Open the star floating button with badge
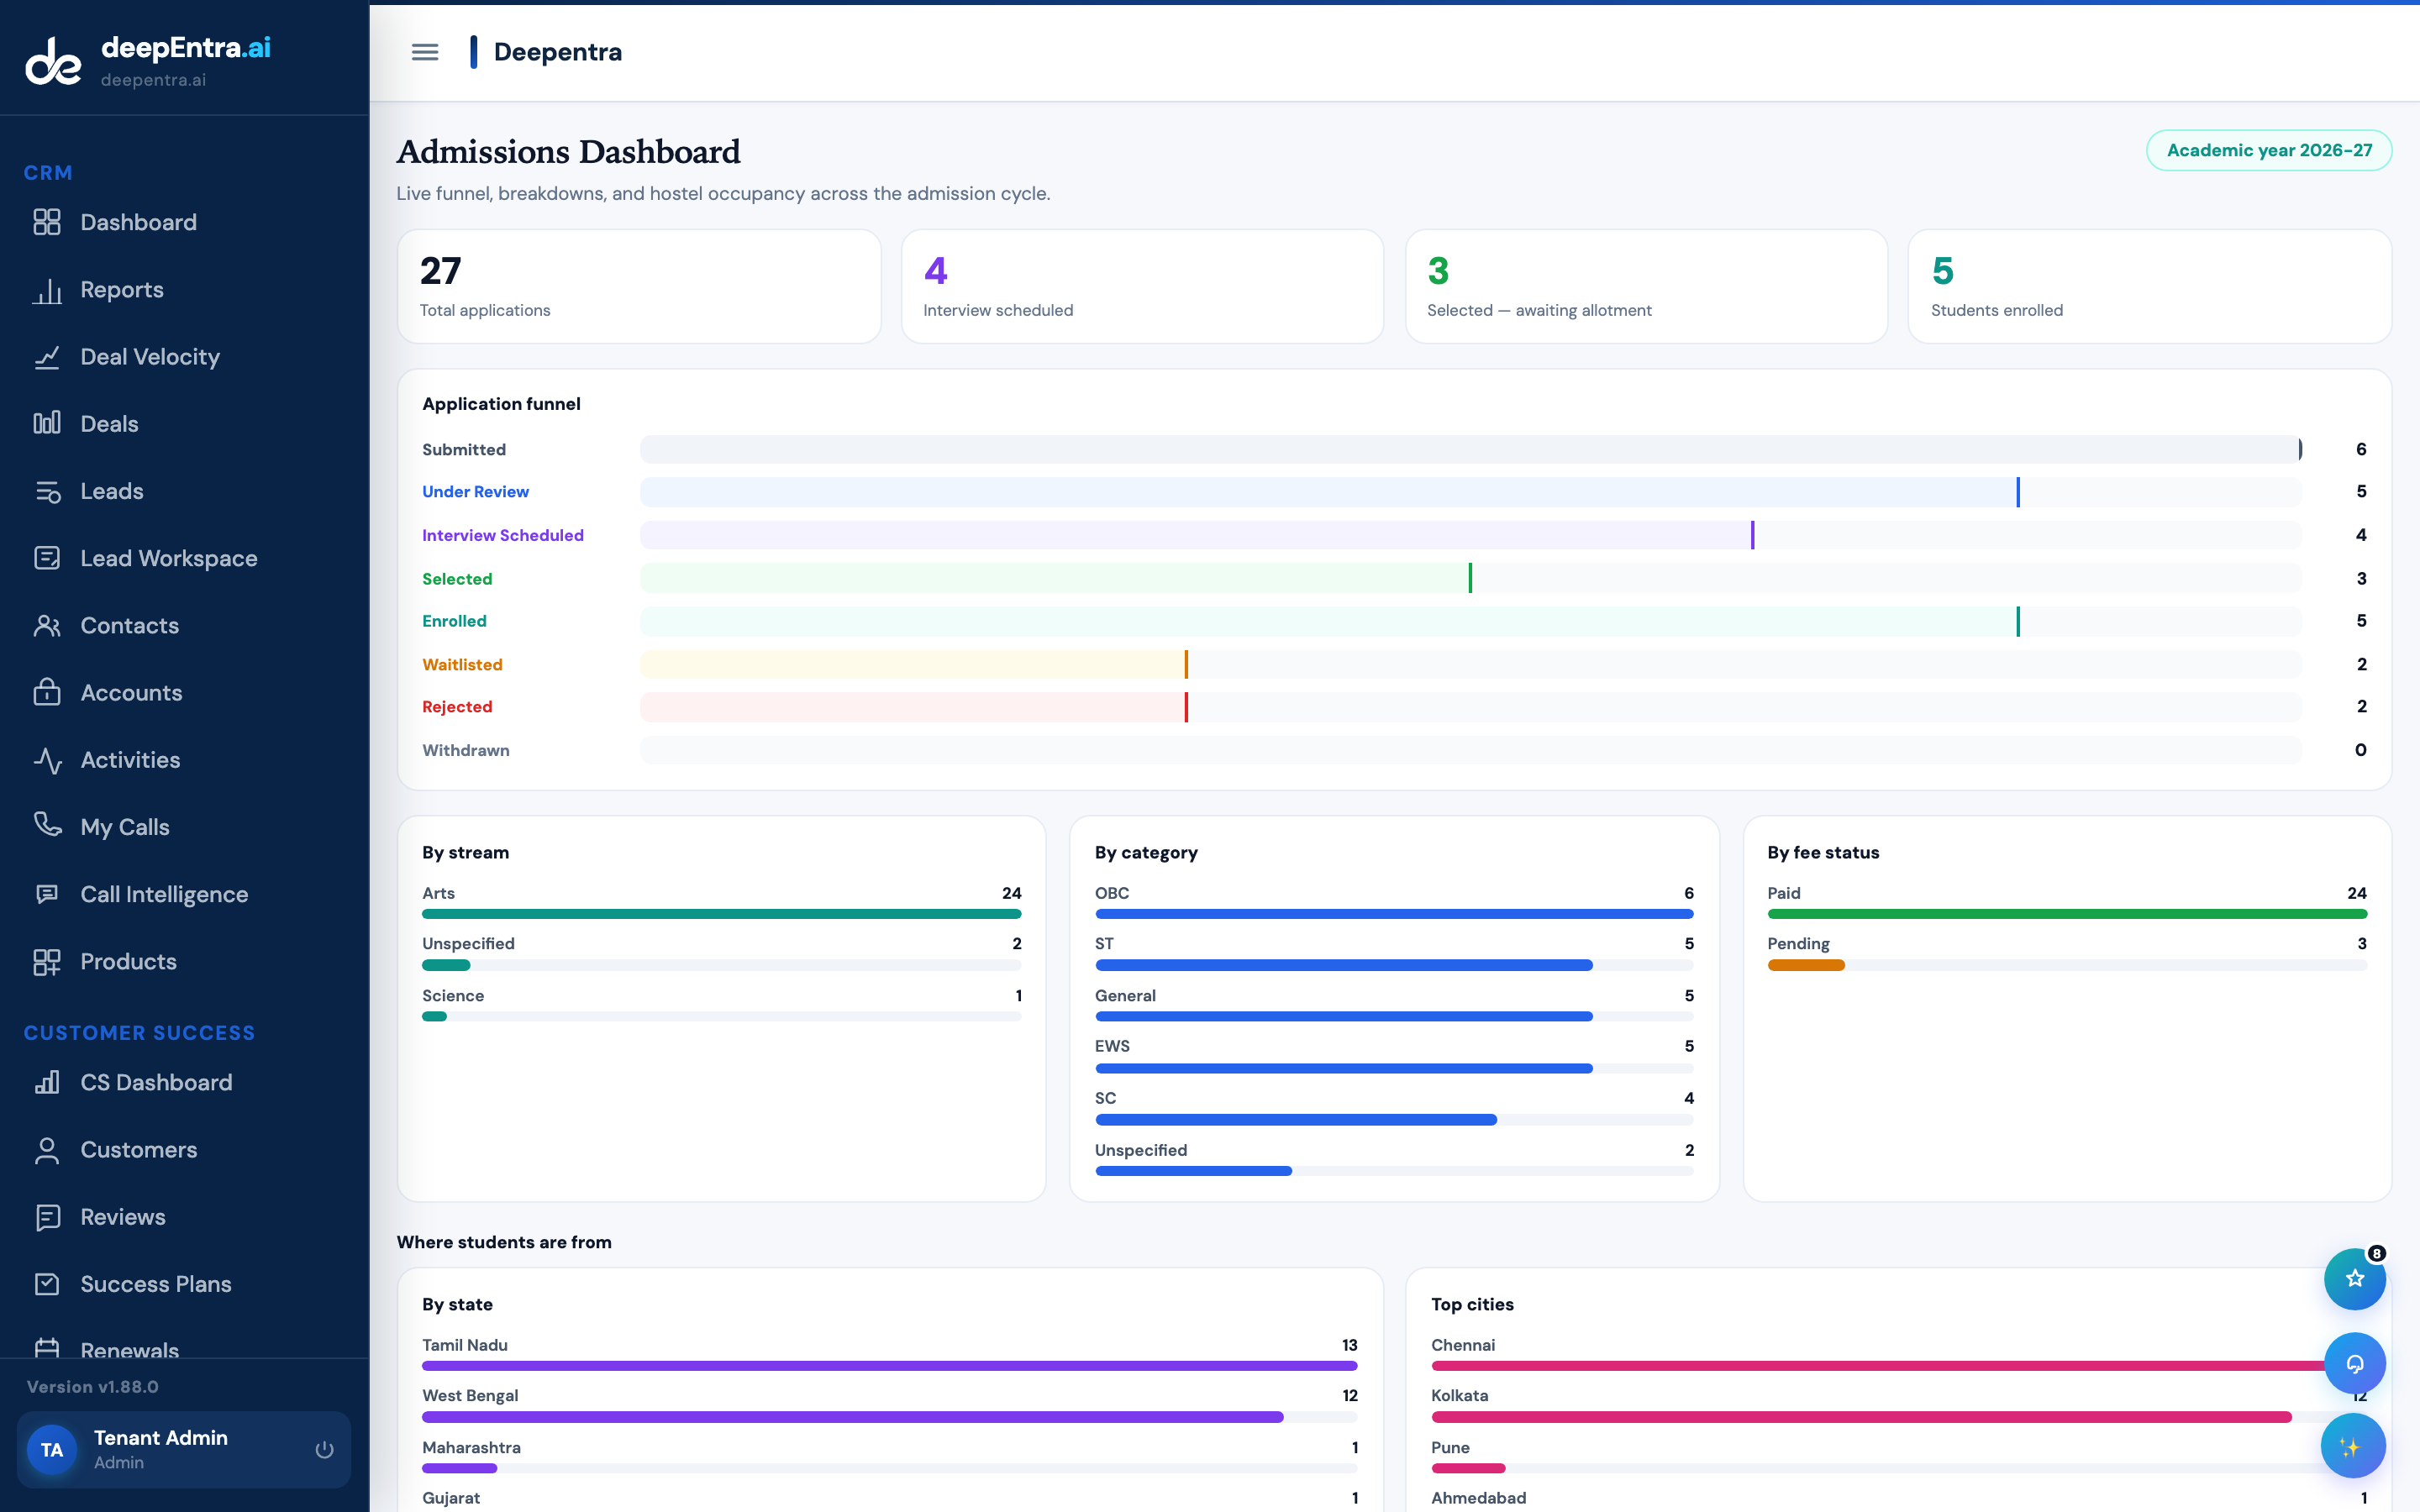The image size is (2420, 1512). (2354, 1278)
